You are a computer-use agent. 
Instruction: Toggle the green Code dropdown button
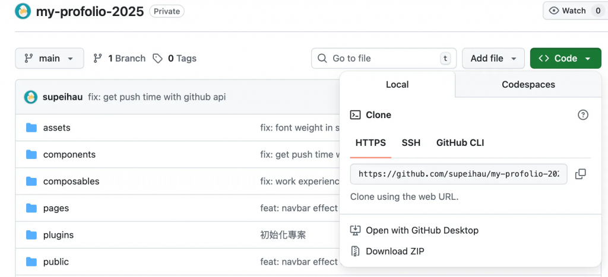(565, 58)
